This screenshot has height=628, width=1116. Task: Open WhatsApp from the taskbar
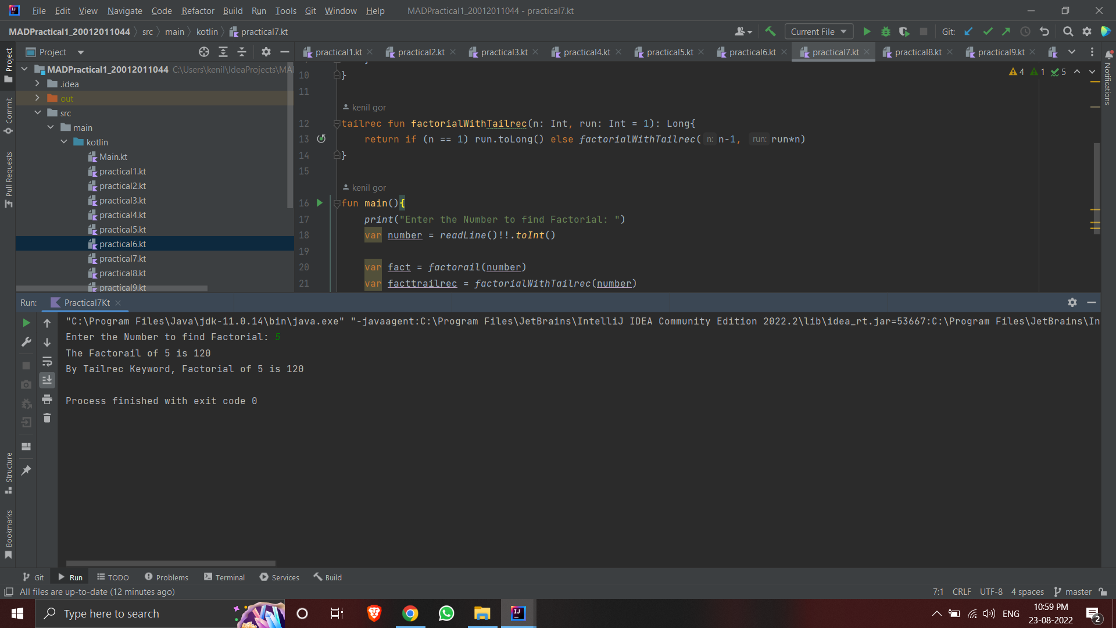tap(446, 613)
